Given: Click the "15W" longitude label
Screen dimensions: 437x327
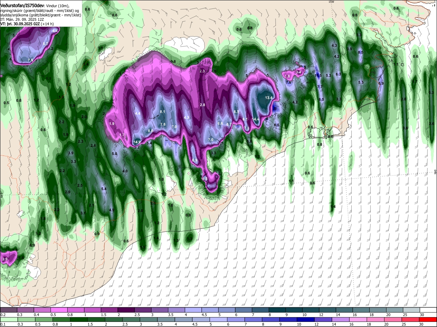Looking at the screenshot, I should [x=331, y=2].
